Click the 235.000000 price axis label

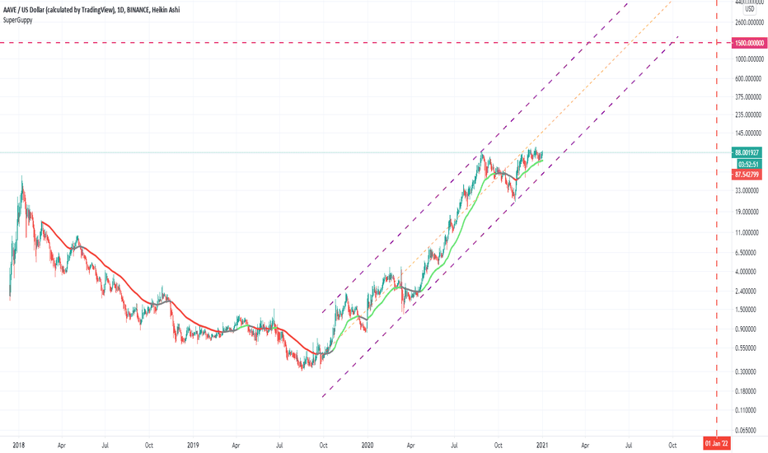(749, 114)
